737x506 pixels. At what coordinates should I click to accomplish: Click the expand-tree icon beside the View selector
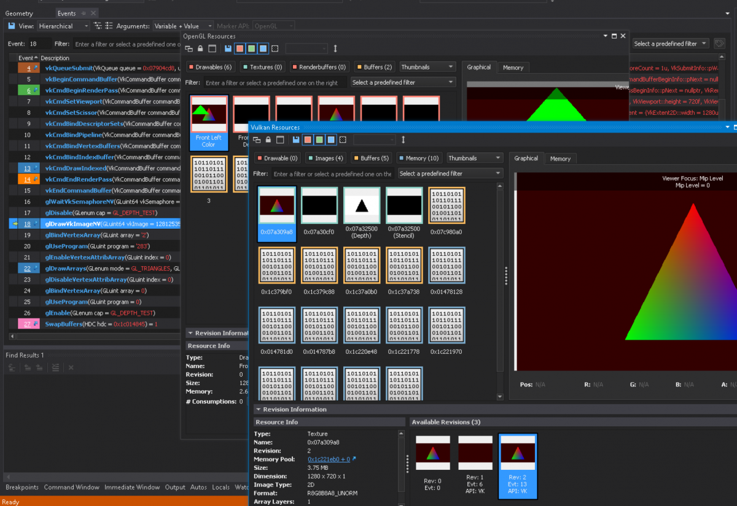coord(98,26)
